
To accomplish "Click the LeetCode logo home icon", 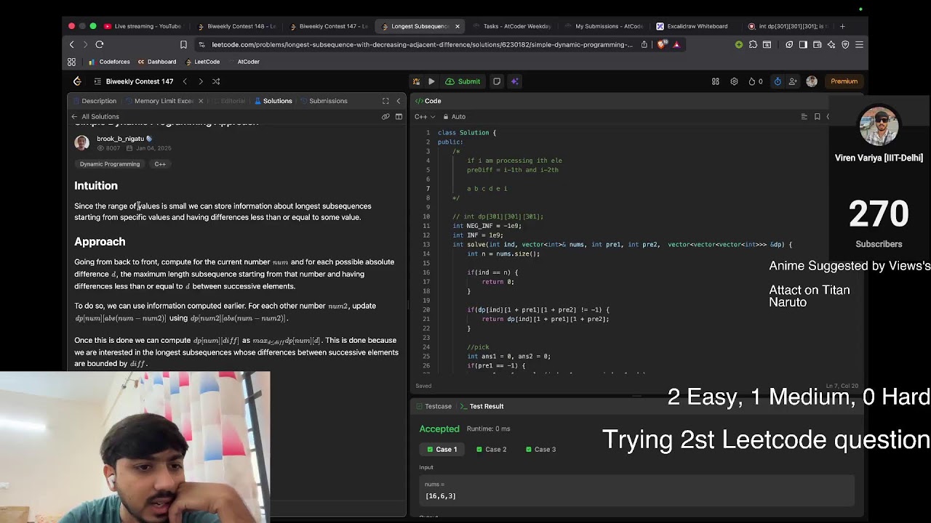I will point(77,81).
